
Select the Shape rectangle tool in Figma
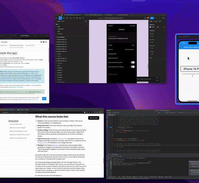click(x=67, y=18)
